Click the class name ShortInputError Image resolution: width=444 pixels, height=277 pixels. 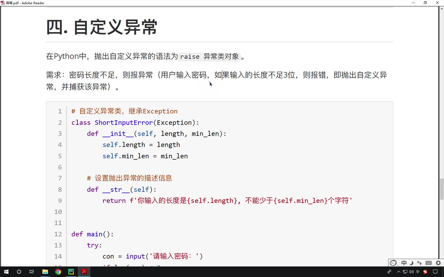pos(124,123)
